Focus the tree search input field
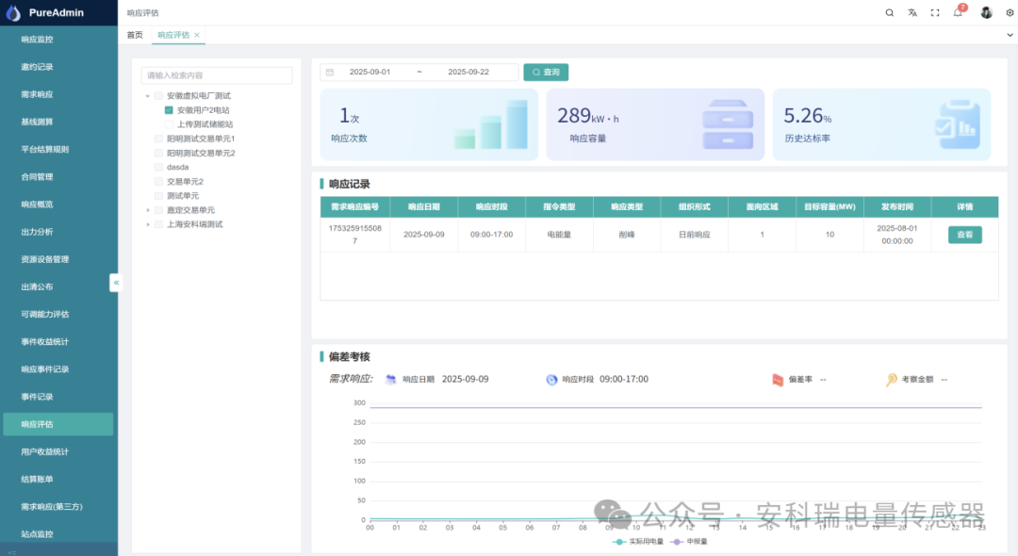The height and width of the screenshot is (556, 1018). pos(217,75)
